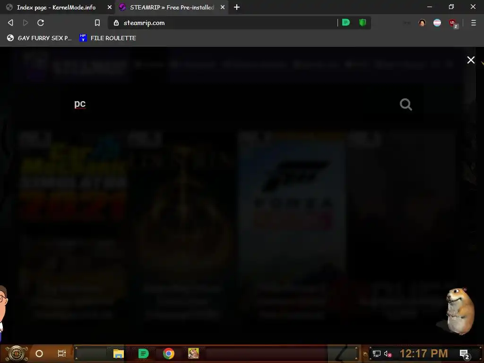Bookmark this page with the bookmark icon
Image resolution: width=484 pixels, height=363 pixels.
click(97, 23)
